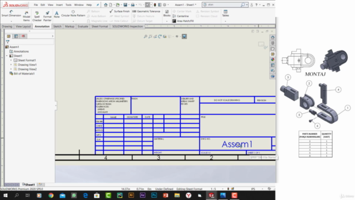355x200 pixels.
Task: Open the Tables tool
Action: coord(226,13)
